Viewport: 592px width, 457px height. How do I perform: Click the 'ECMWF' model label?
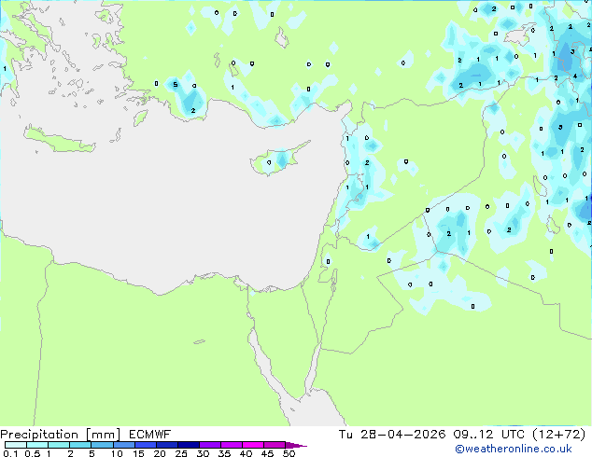[x=150, y=435]
